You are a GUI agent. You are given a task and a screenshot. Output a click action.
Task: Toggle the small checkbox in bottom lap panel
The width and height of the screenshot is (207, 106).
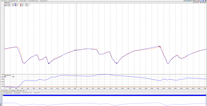pyautogui.click(x=3, y=95)
